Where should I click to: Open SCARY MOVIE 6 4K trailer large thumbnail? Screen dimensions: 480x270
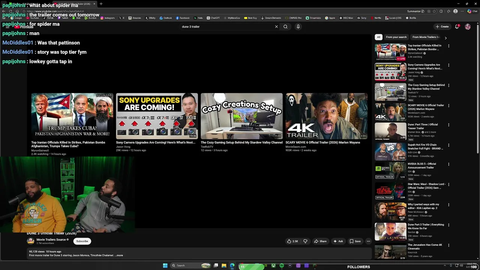click(x=326, y=116)
